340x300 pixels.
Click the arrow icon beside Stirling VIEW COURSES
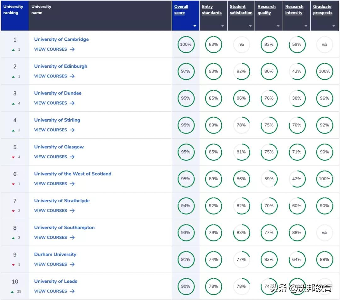click(72, 130)
